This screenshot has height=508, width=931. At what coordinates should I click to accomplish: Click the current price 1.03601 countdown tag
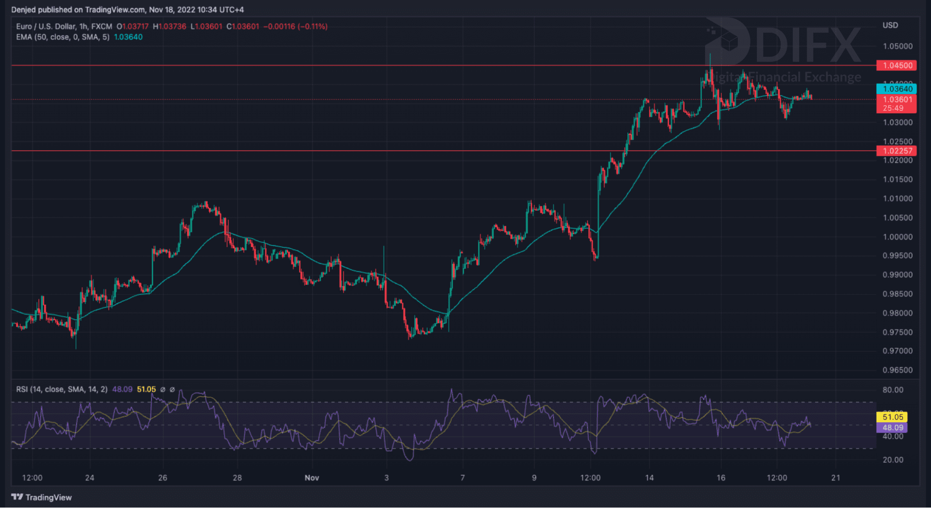pos(896,103)
